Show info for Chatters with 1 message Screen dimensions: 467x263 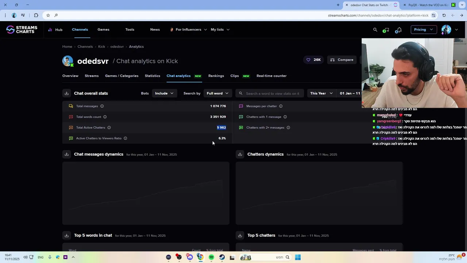coord(285,117)
